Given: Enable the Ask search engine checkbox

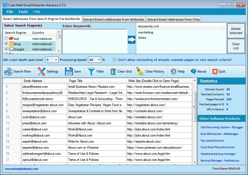Looking at the screenshot, I should tap(7, 39).
